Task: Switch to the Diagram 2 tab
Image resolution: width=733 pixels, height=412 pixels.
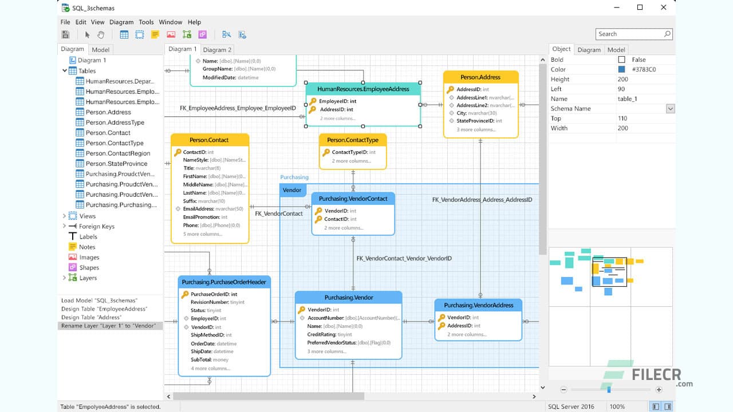Action: [218, 50]
